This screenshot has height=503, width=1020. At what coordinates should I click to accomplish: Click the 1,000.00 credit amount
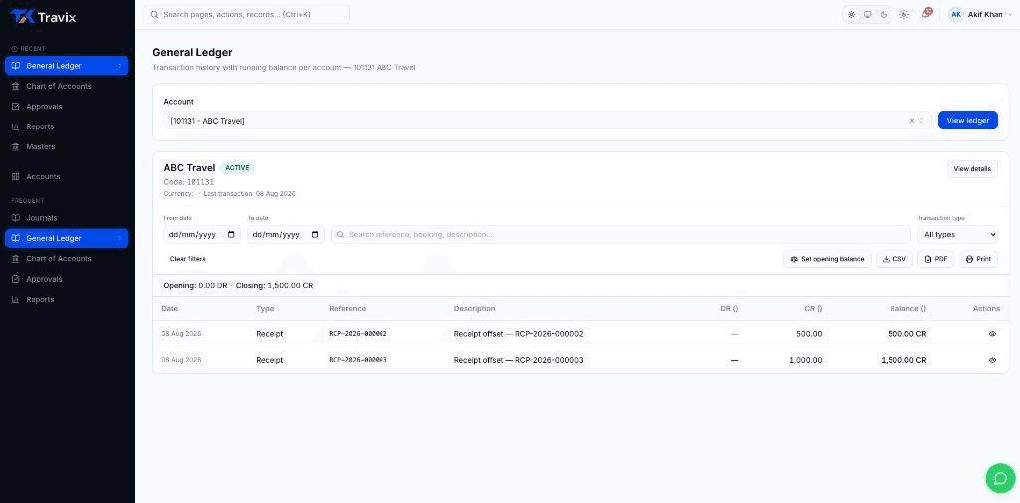point(805,360)
